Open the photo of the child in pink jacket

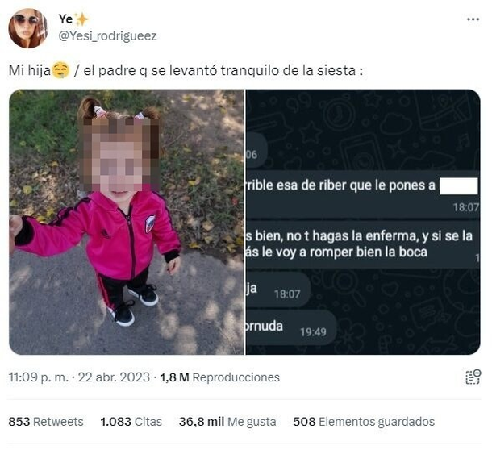[127, 222]
